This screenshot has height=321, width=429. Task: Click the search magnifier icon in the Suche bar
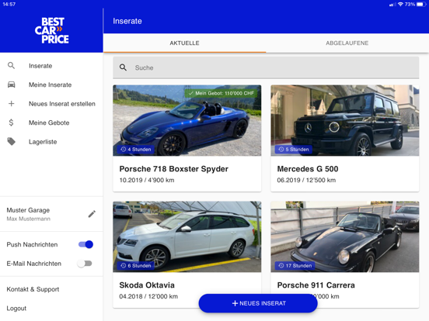coord(123,67)
